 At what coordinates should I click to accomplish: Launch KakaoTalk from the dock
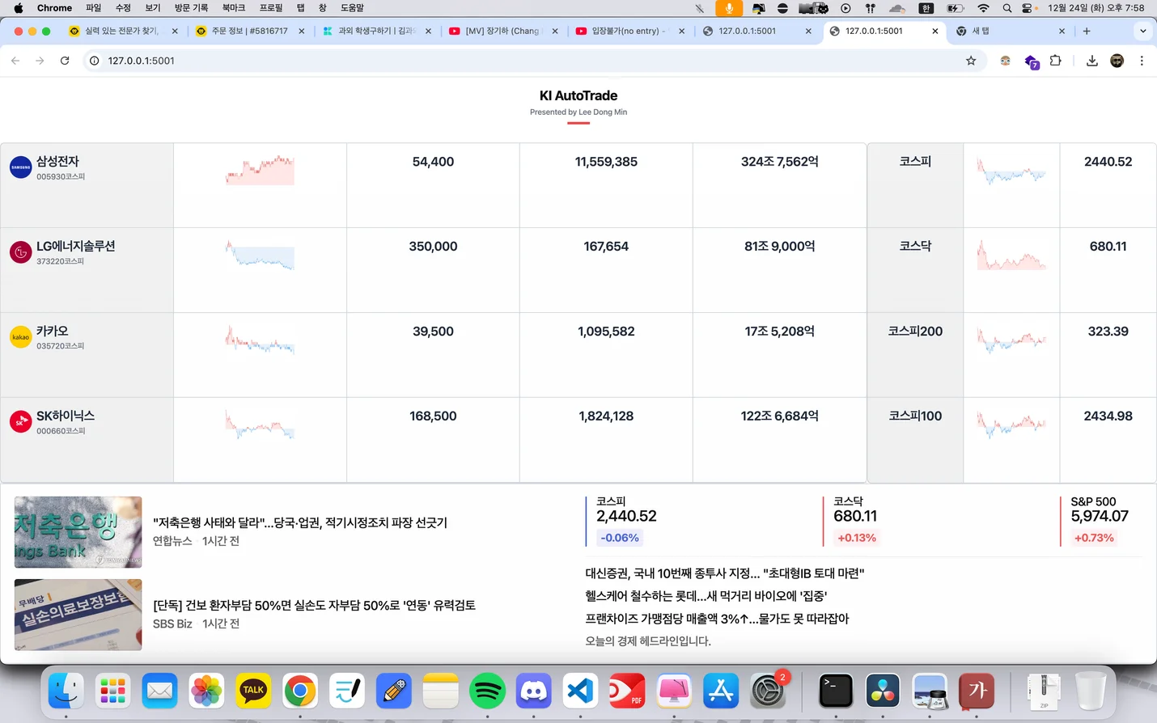coord(253,691)
